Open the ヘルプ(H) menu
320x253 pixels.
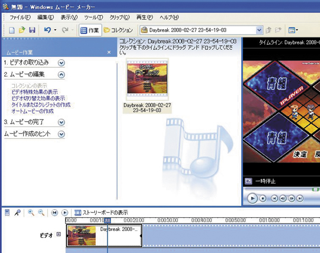(x=169, y=17)
